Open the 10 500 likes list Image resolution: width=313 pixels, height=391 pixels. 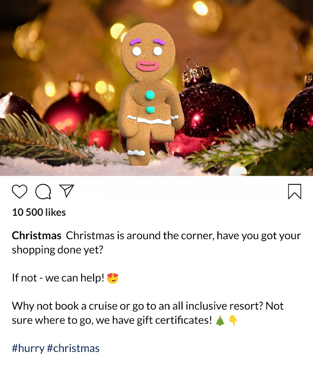pyautogui.click(x=39, y=212)
